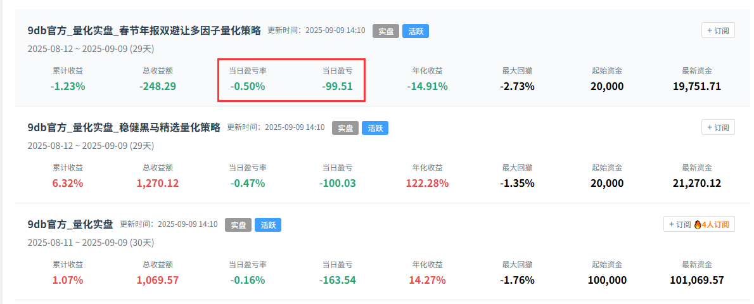This screenshot has height=304, width=754.
Task: Select the 活跃 badge of 稳健黑马精选 strategy
Action: (x=375, y=128)
